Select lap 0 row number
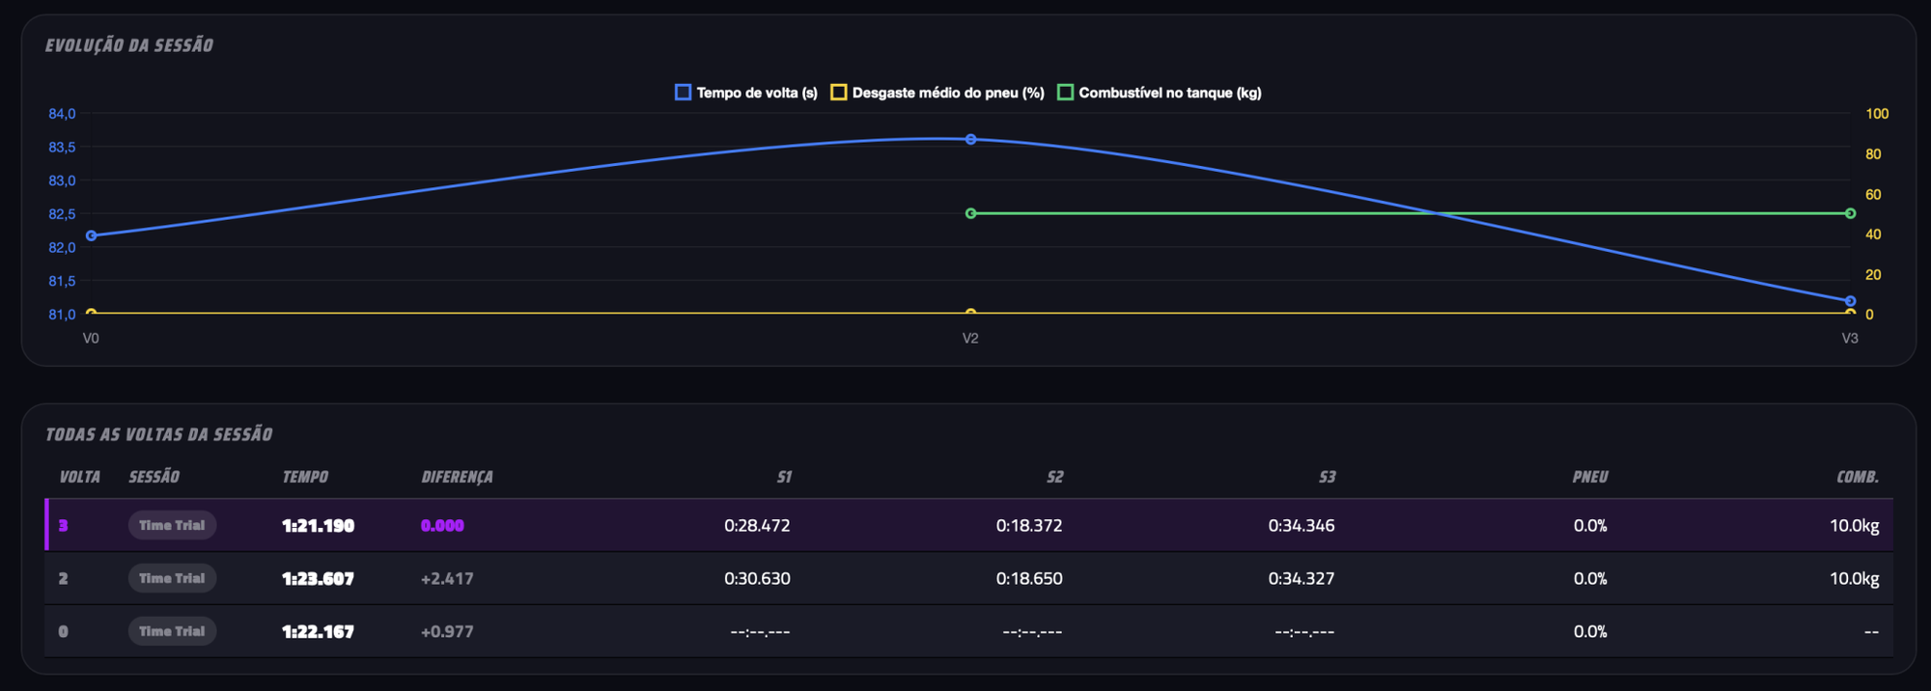The image size is (1931, 691). pos(63,632)
